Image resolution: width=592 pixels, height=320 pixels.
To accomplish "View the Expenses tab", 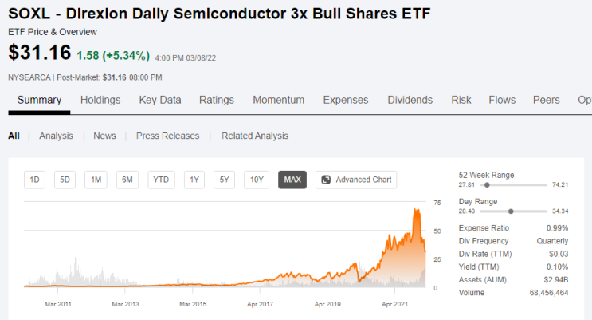I will [x=346, y=100].
